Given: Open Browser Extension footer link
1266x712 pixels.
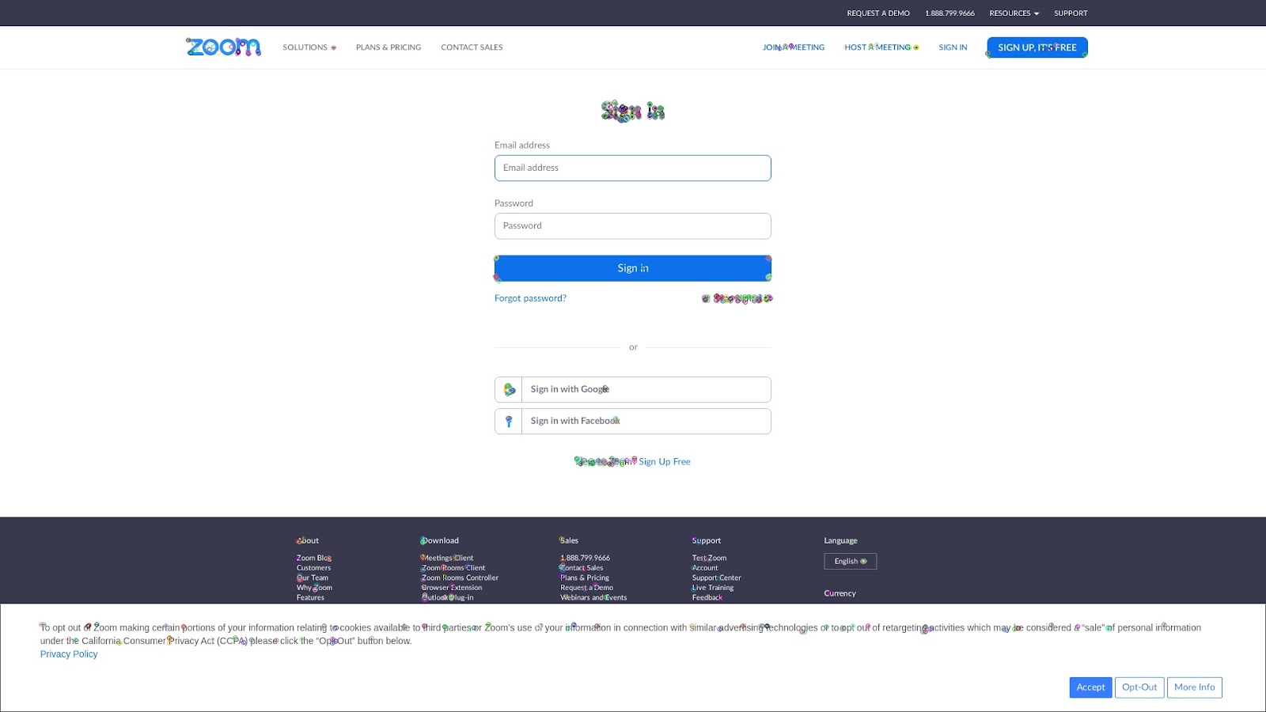Looking at the screenshot, I should (x=451, y=588).
